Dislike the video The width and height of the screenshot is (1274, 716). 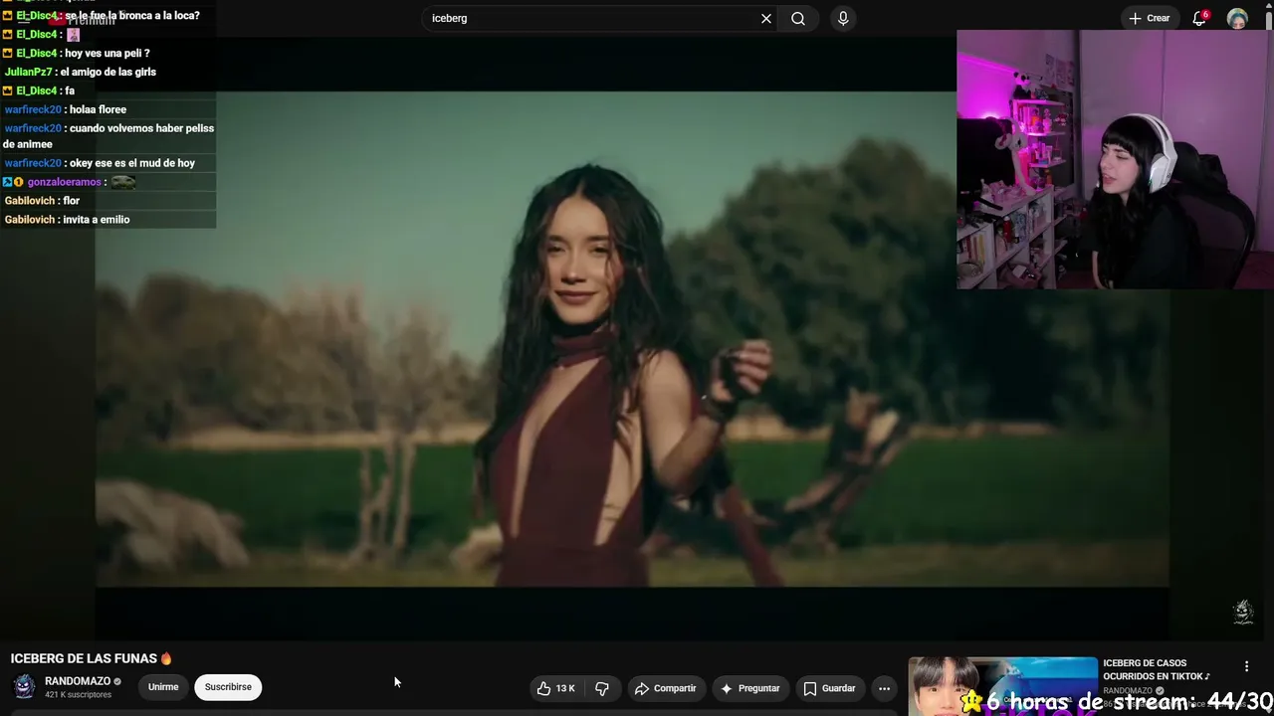pos(602,688)
